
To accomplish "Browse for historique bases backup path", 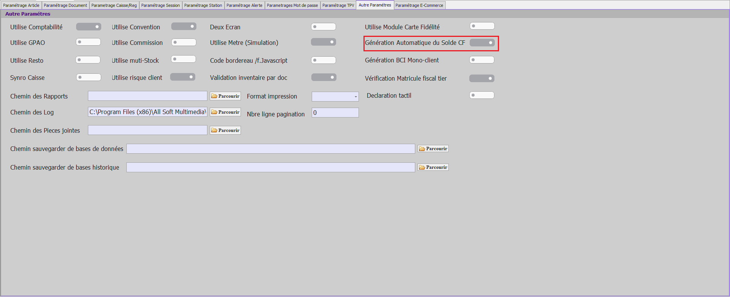I will pos(433,167).
